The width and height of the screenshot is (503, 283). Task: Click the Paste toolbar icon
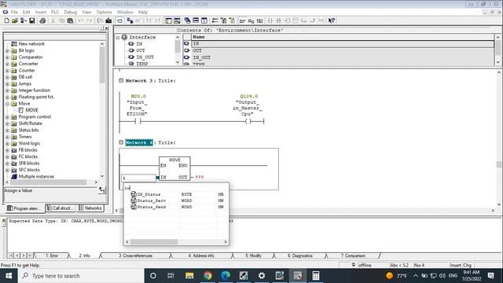coord(70,20)
